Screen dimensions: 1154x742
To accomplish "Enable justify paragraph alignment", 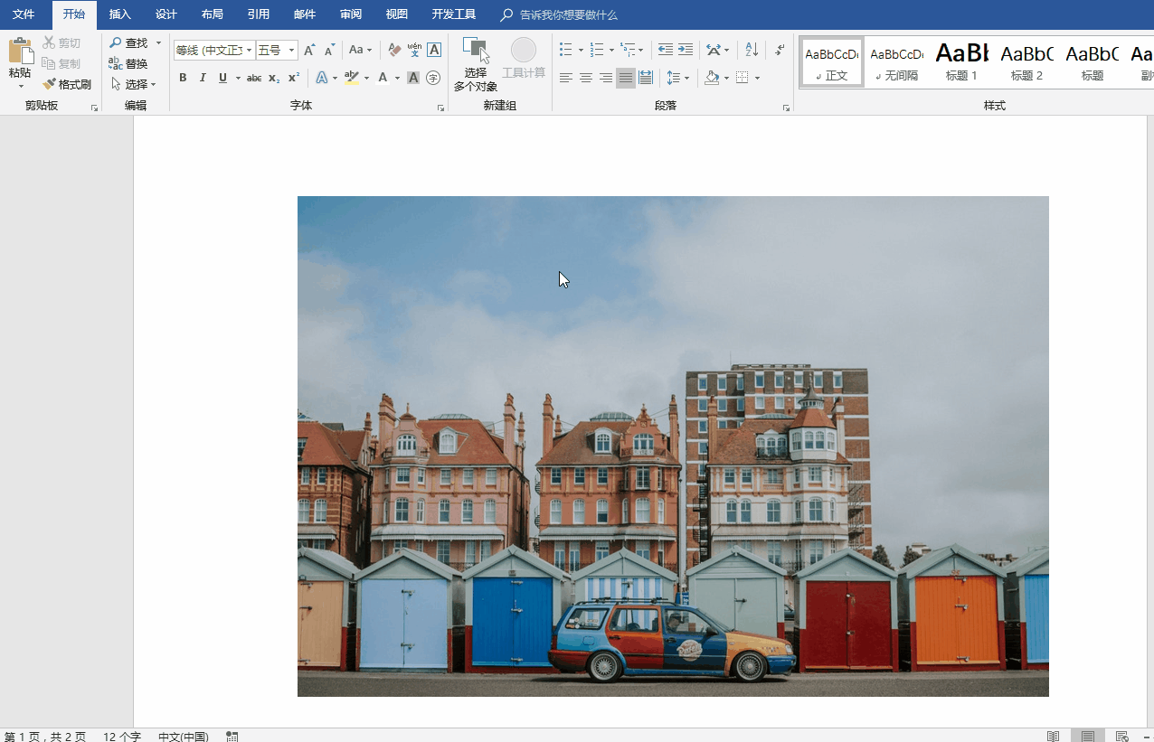I will pyautogui.click(x=625, y=78).
